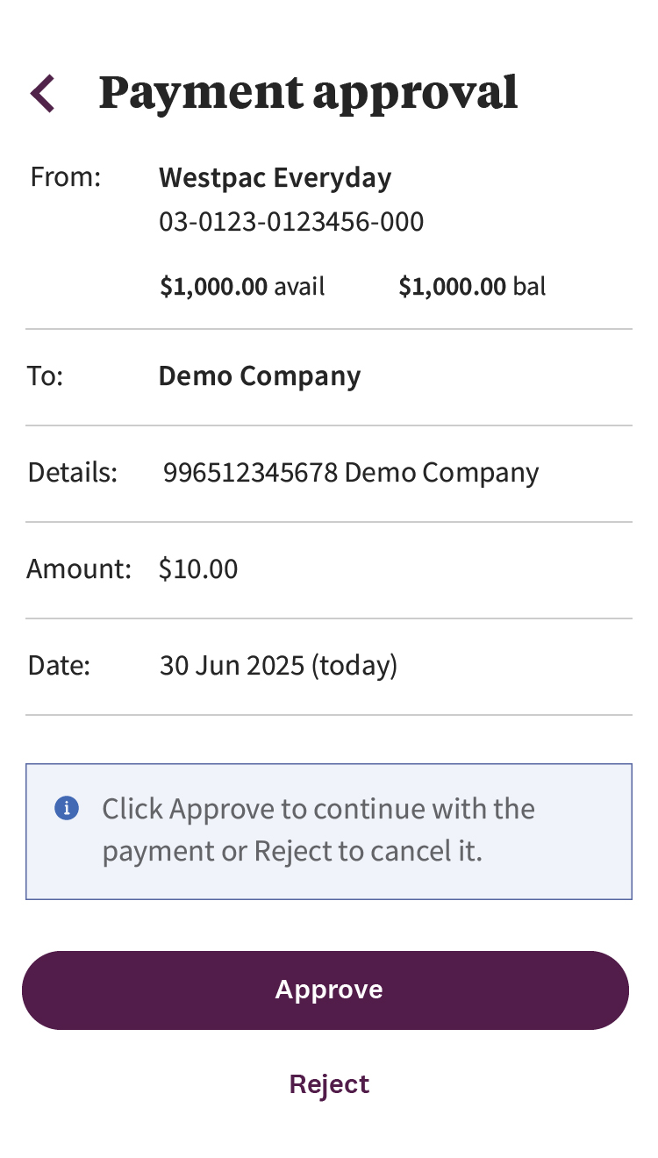
Task: Select the Westpac Everyday account name
Action: pyautogui.click(x=275, y=178)
